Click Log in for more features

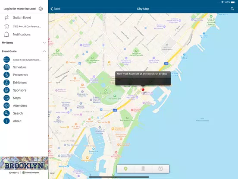pos(20,9)
